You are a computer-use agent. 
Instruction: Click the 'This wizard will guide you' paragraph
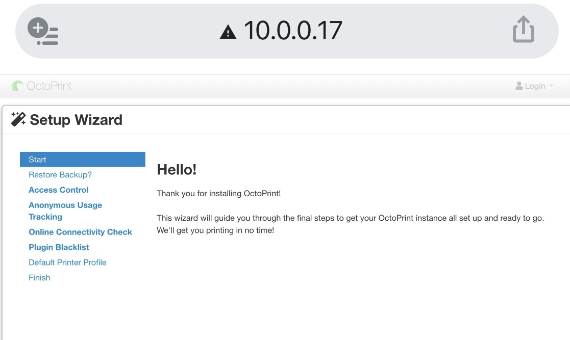(x=350, y=224)
